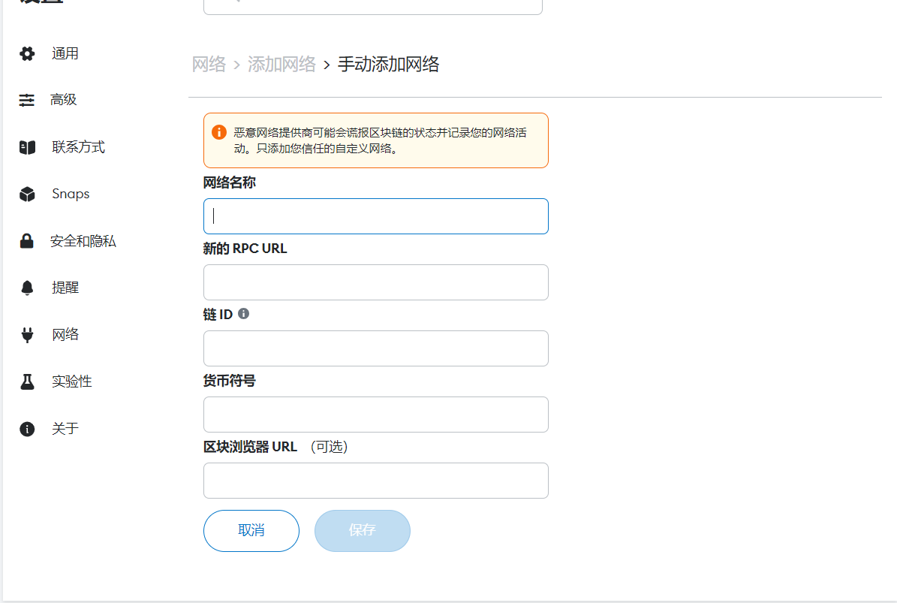Click the flask icon for 实验性
The height and width of the screenshot is (603, 897).
coord(27,381)
